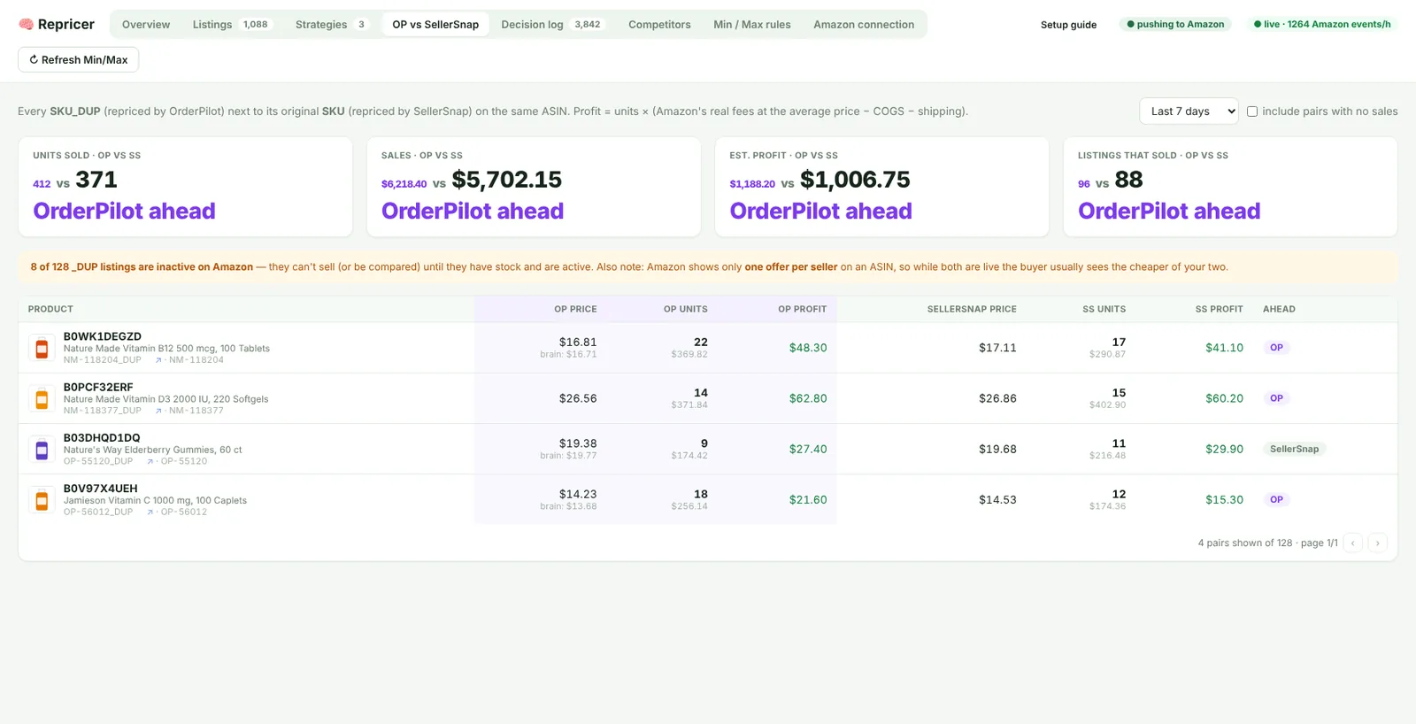Image resolution: width=1416 pixels, height=724 pixels.
Task: Open the external link arrow beside OP-56012
Action: (x=150, y=512)
